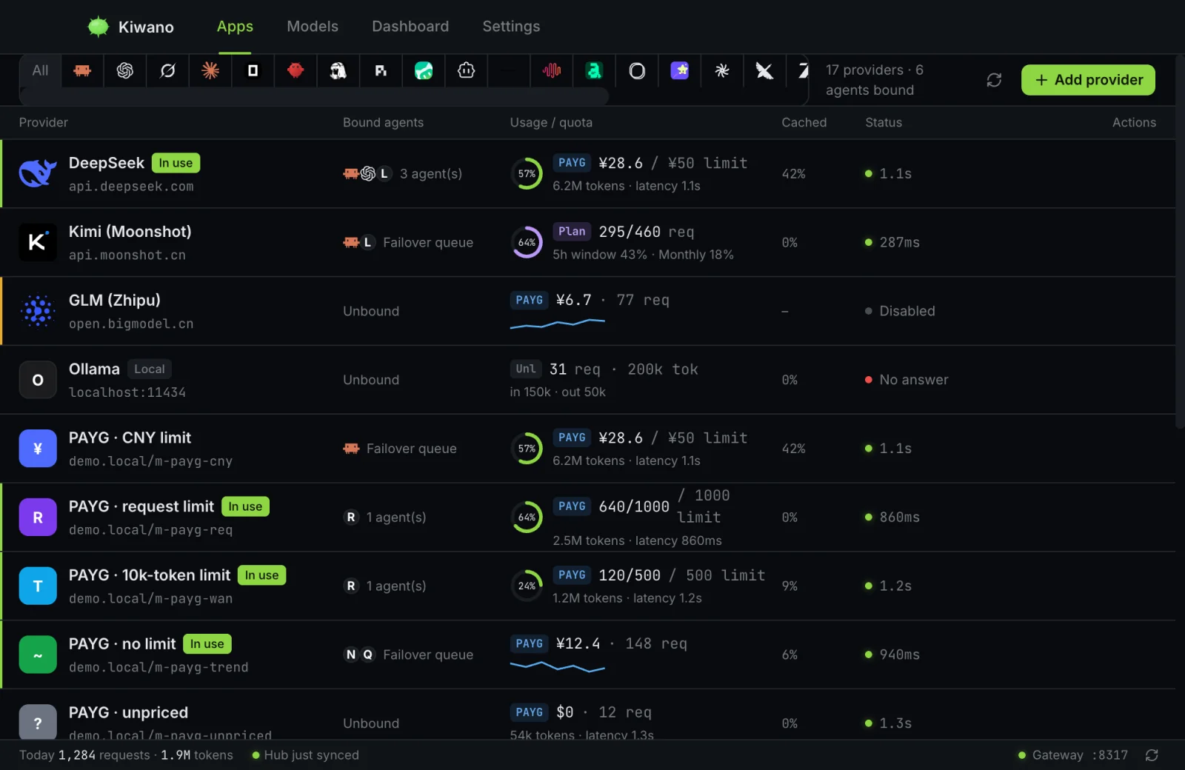Open the Dashboard tab
This screenshot has width=1185, height=770.
coord(410,27)
